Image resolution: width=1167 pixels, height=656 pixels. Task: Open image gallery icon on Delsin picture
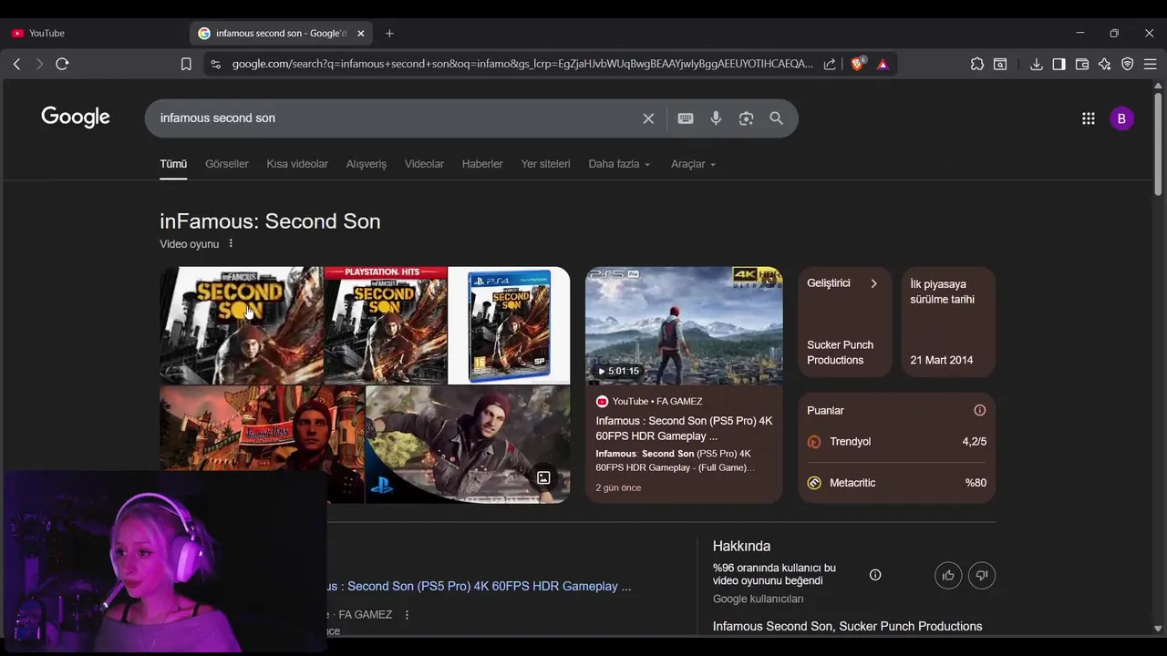(x=543, y=477)
